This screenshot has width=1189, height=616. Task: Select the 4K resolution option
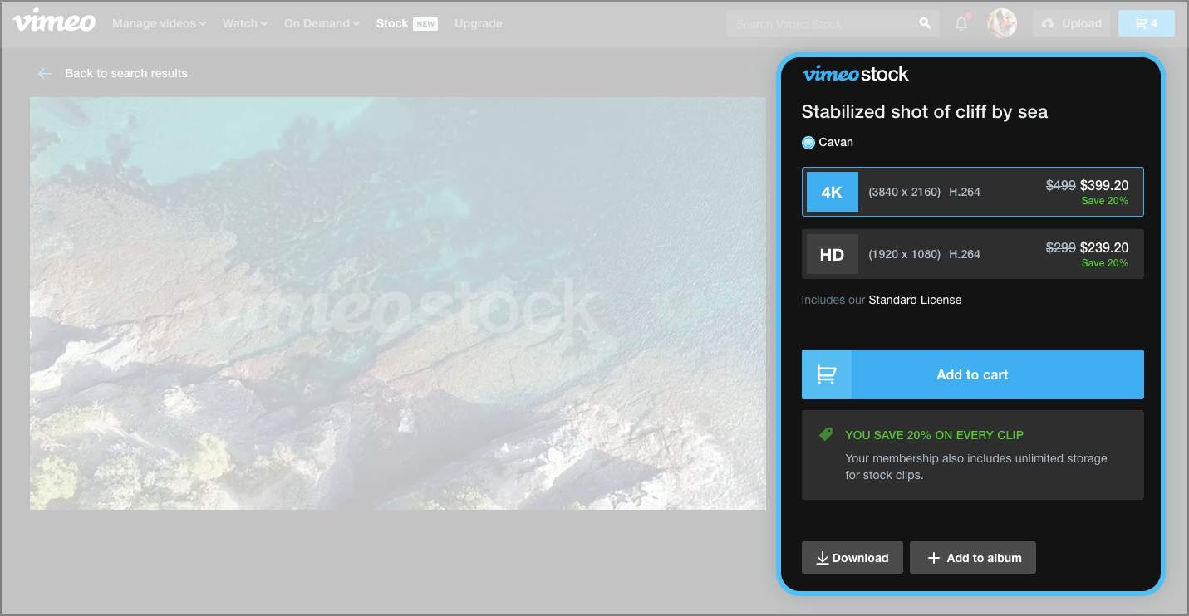[973, 192]
